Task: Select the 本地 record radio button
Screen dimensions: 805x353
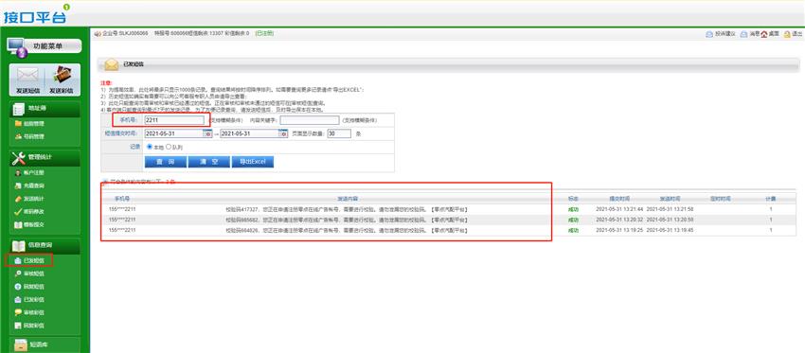Action: (150, 147)
